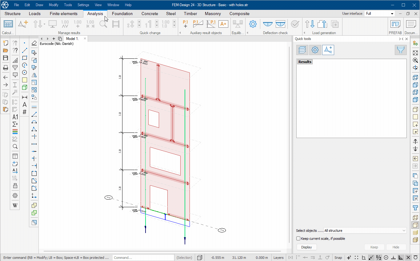Click the Snap button in status bar
Viewport: 420px width, 261px height.
click(x=338, y=258)
